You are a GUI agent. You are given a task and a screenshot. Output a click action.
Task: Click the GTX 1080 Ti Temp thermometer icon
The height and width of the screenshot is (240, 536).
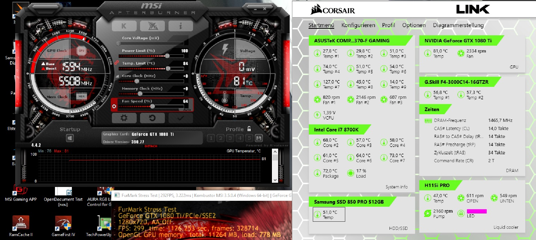(428, 53)
